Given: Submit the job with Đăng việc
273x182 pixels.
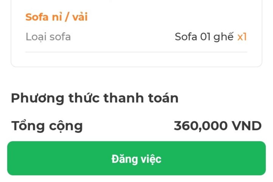Looking at the screenshot, I should point(136,158).
